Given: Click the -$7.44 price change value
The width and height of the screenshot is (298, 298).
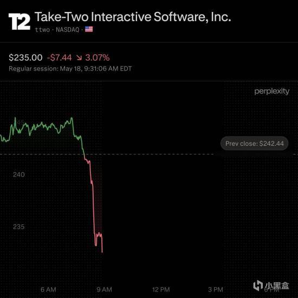Looking at the screenshot, I should (59, 57).
